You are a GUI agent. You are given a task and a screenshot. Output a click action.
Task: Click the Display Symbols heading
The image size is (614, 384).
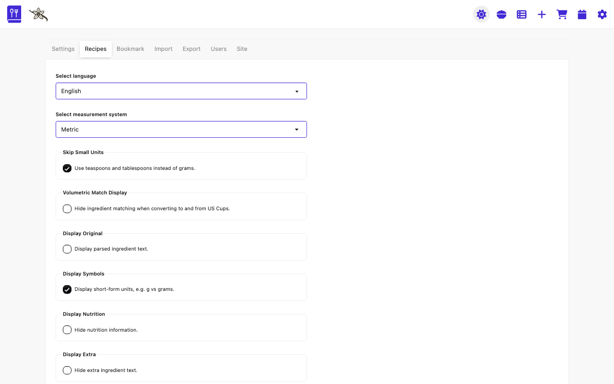(83, 274)
